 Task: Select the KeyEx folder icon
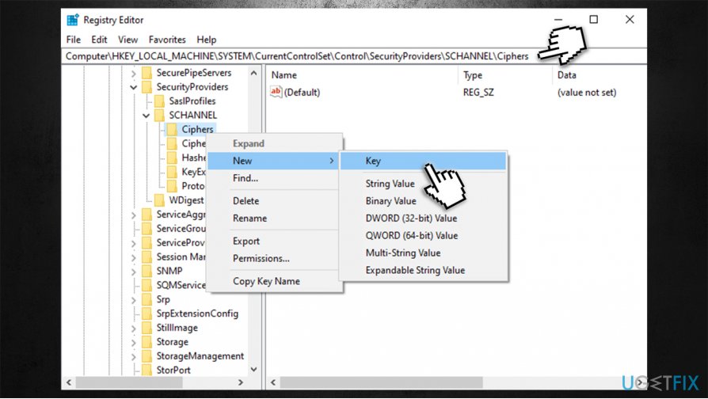coord(172,172)
